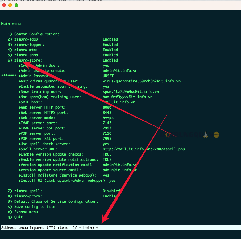Click '+Web server HTTPS port:' label
Viewport: 241px width, 239px height.
[43, 113]
